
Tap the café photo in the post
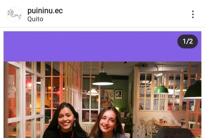click(102, 100)
